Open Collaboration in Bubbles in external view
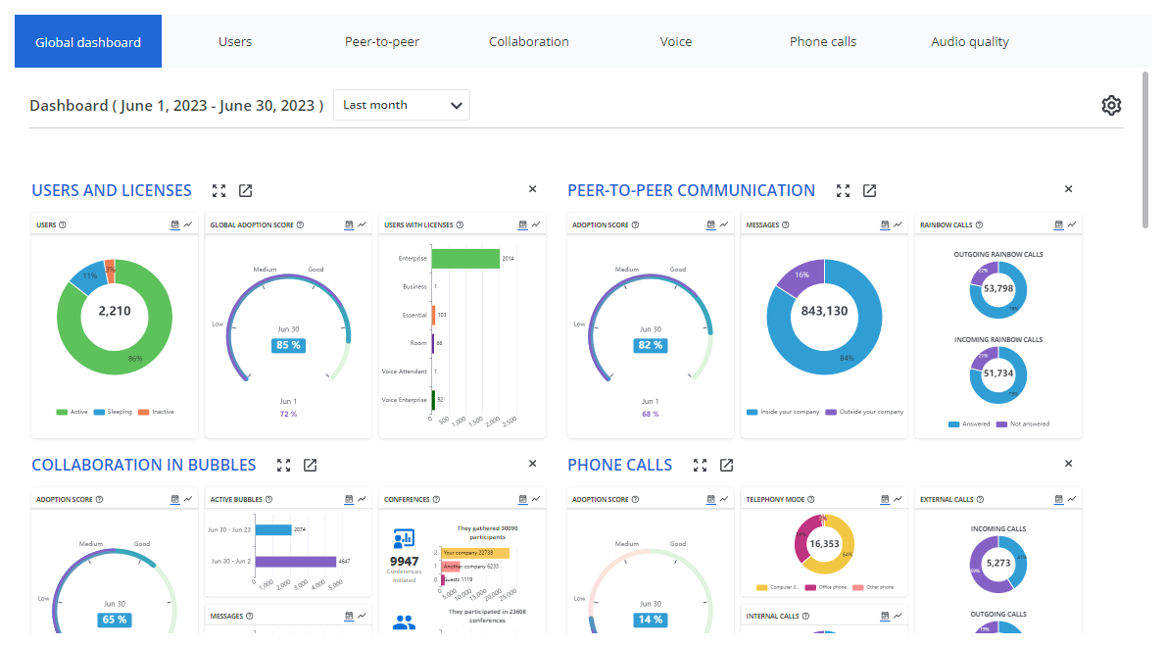 [310, 466]
